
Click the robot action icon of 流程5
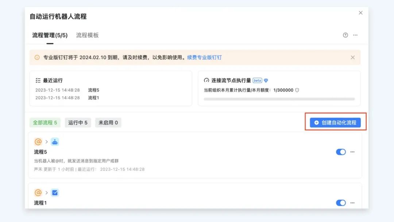(x=55, y=142)
